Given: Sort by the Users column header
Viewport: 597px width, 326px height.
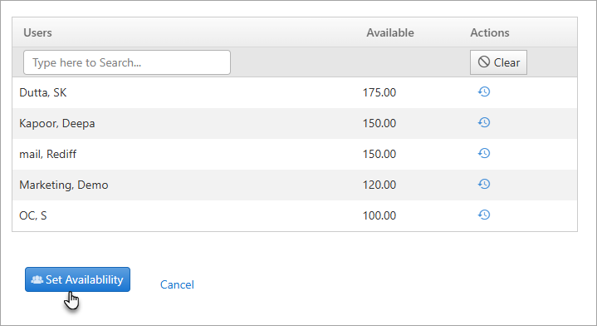Looking at the screenshot, I should pos(37,32).
